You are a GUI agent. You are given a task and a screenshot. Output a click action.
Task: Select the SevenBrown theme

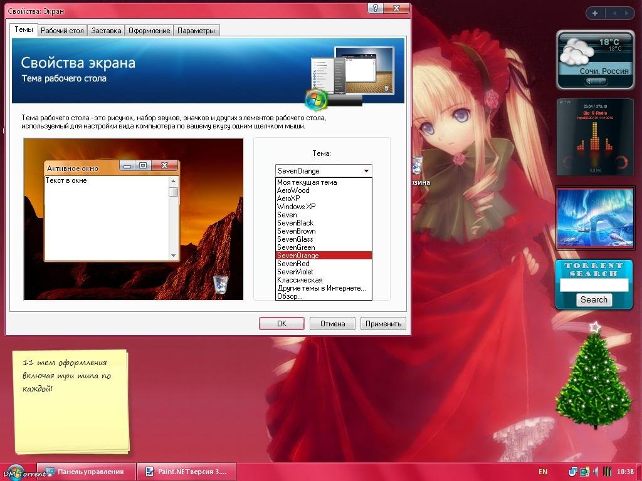[324, 232]
